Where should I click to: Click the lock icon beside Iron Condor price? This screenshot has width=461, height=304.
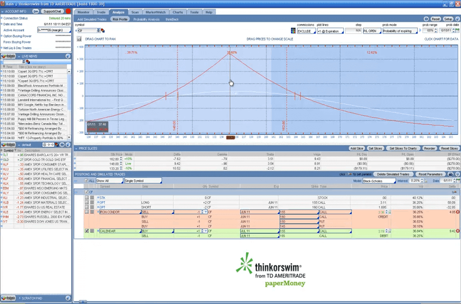point(390,212)
